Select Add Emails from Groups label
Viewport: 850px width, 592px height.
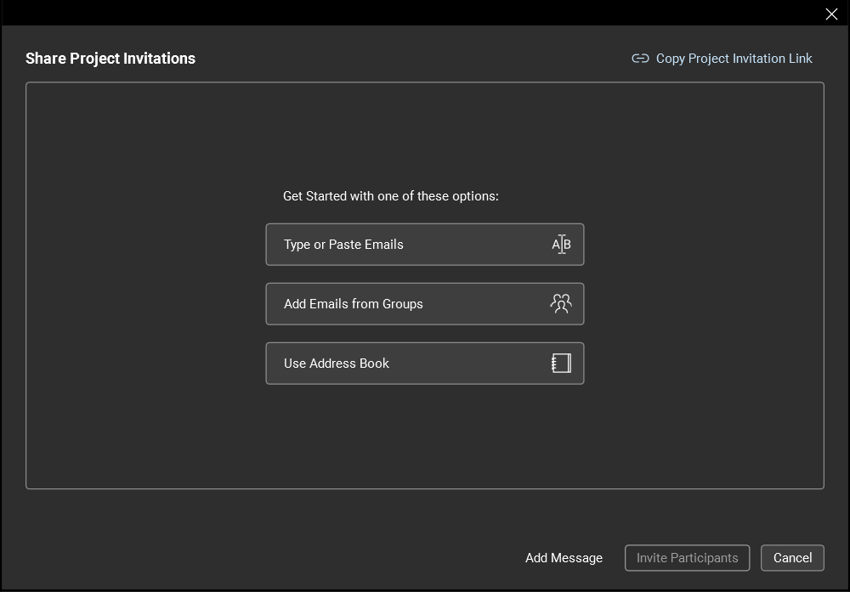click(x=354, y=304)
